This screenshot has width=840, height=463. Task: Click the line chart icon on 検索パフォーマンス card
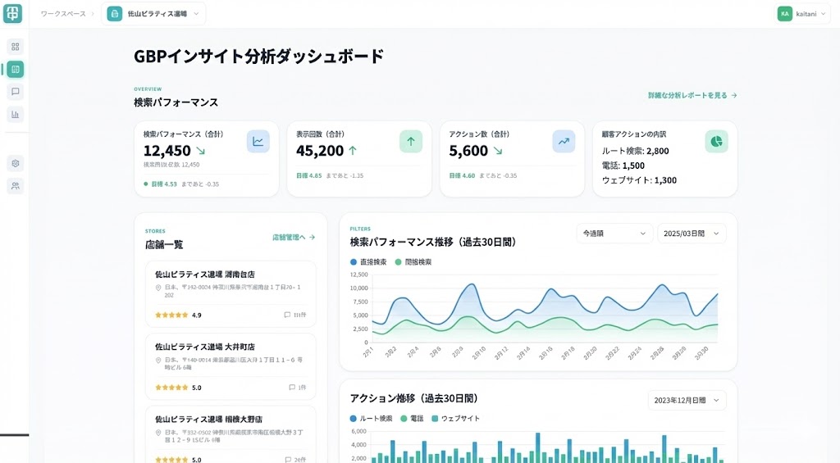coord(258,141)
